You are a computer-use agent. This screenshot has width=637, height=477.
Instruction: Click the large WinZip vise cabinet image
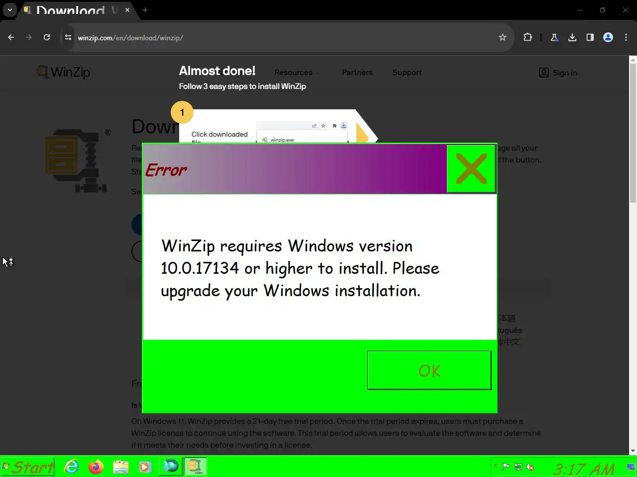77,161
